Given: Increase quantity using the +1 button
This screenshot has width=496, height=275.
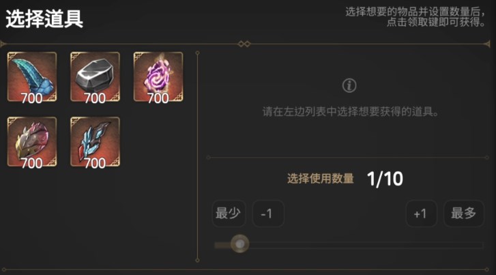Looking at the screenshot, I should coord(422,214).
